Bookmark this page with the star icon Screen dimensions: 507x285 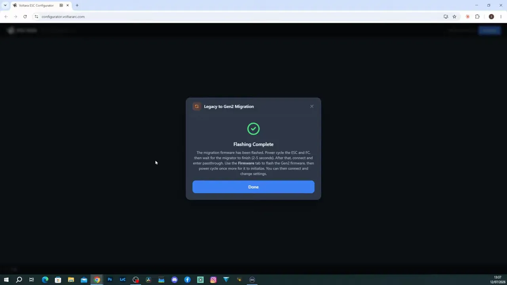click(x=454, y=17)
